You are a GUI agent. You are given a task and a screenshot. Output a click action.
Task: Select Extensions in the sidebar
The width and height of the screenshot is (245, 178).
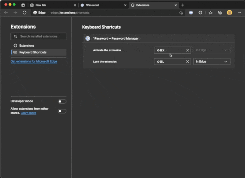tap(27, 45)
